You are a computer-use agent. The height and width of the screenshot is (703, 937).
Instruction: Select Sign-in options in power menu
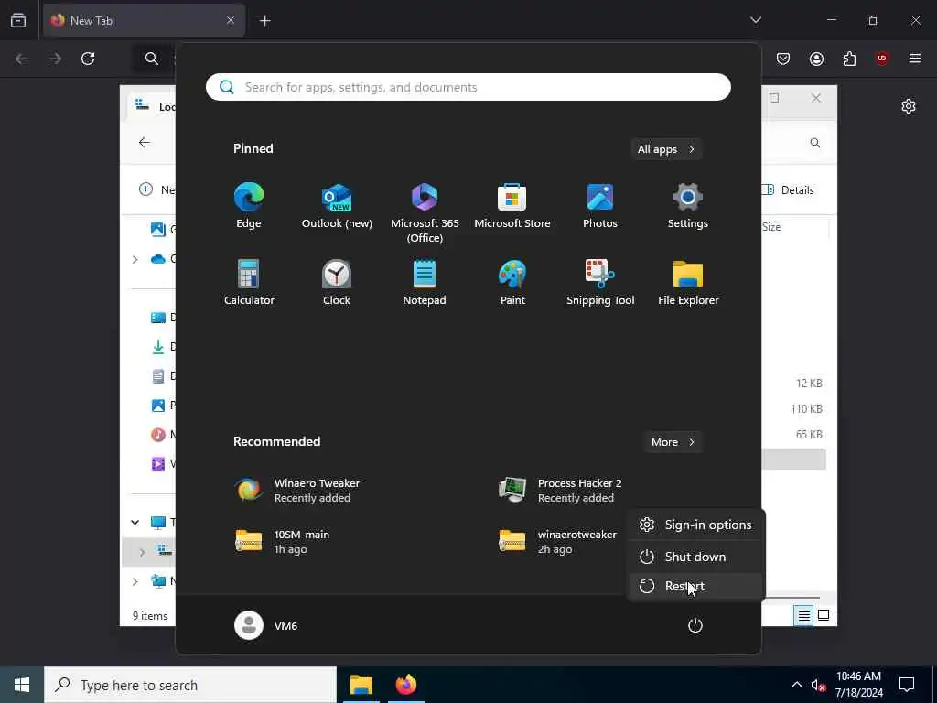[696, 525]
